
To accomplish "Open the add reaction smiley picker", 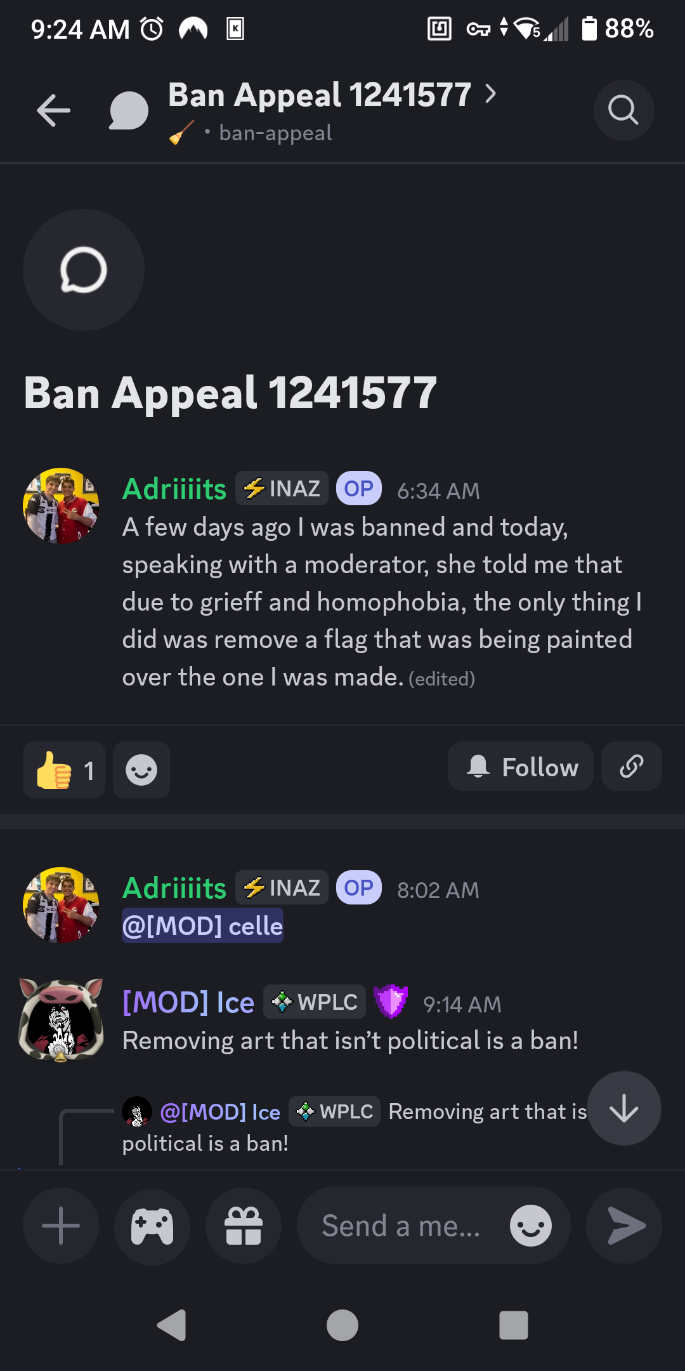I will pos(141,770).
